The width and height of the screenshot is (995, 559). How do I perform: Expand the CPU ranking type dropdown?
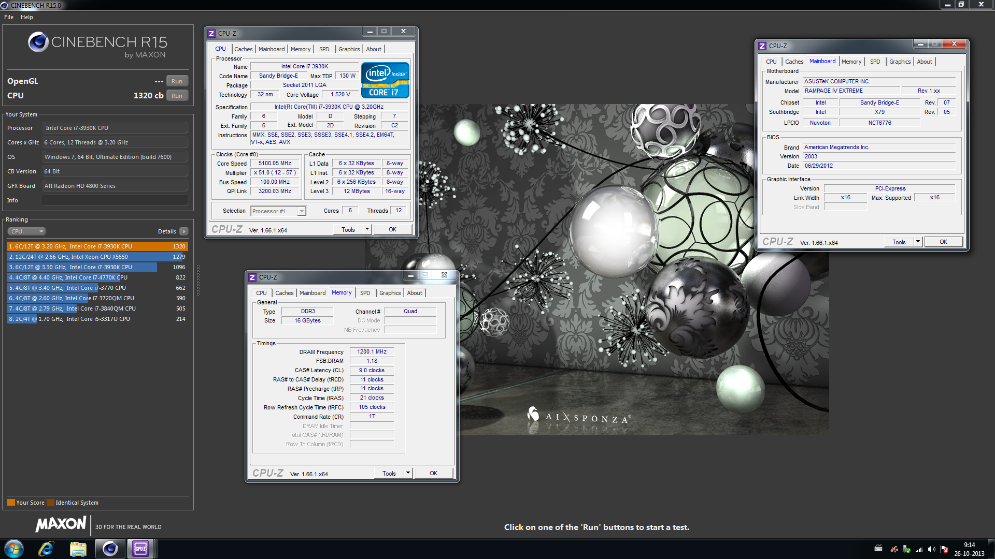pos(26,231)
